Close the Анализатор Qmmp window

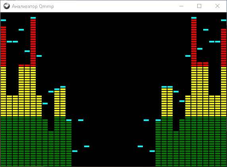217,6
